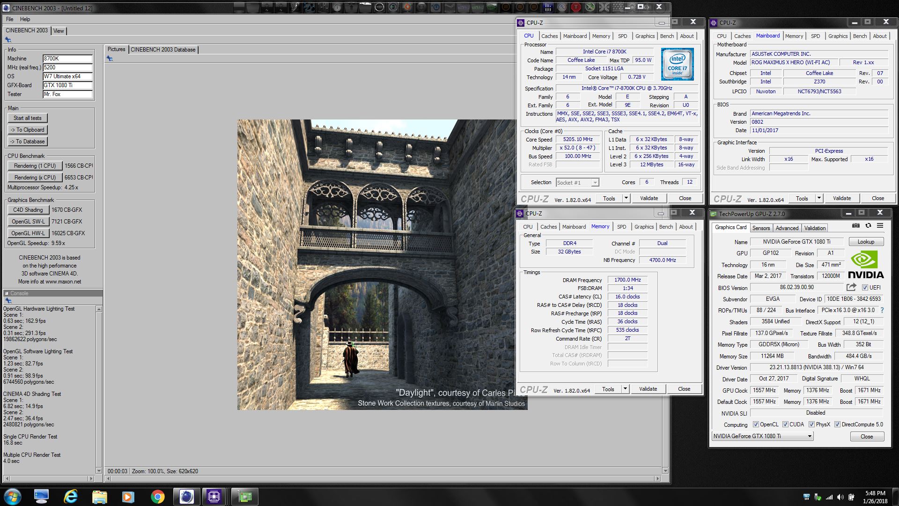Open Tools dropdown arrow in CPU-Z CPU window
This screenshot has width=899, height=506.
[x=626, y=198]
